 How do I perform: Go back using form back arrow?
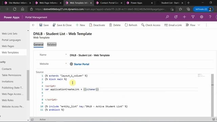click(33, 25)
